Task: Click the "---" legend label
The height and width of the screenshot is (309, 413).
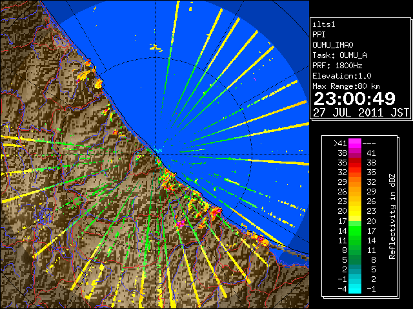Action: 369,144
